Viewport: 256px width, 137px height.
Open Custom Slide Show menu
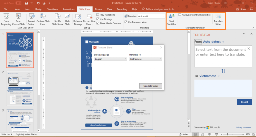pos(43,19)
